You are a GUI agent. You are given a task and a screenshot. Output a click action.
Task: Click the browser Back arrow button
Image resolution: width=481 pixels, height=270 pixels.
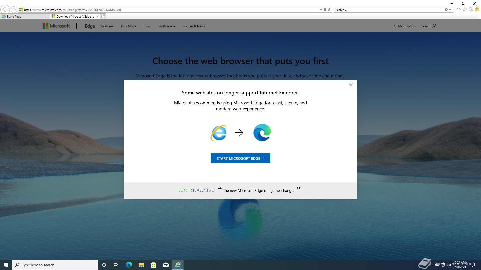[x=5, y=10]
